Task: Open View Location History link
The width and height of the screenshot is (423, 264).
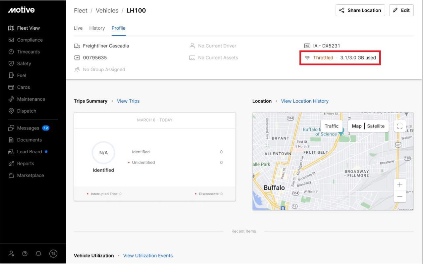Action: 304,101
